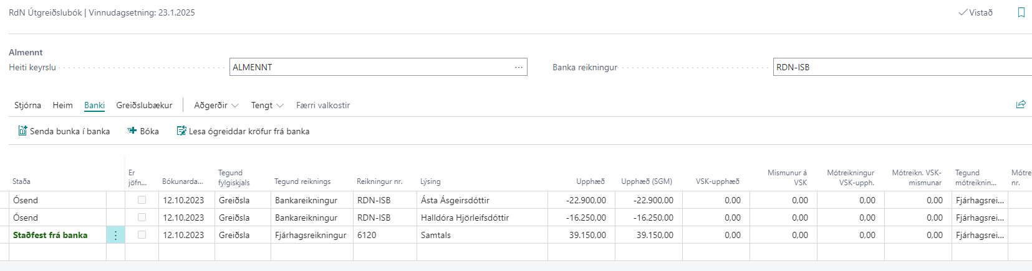
Task: Toggle Er jöfnuð checkbox for Samtals row
Action: 142,235
